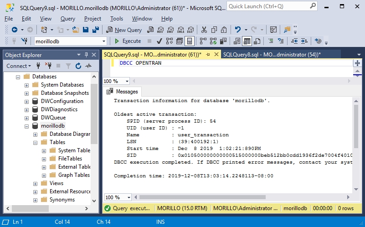
Task: Click the DAX query icon
Action: click(x=190, y=30)
